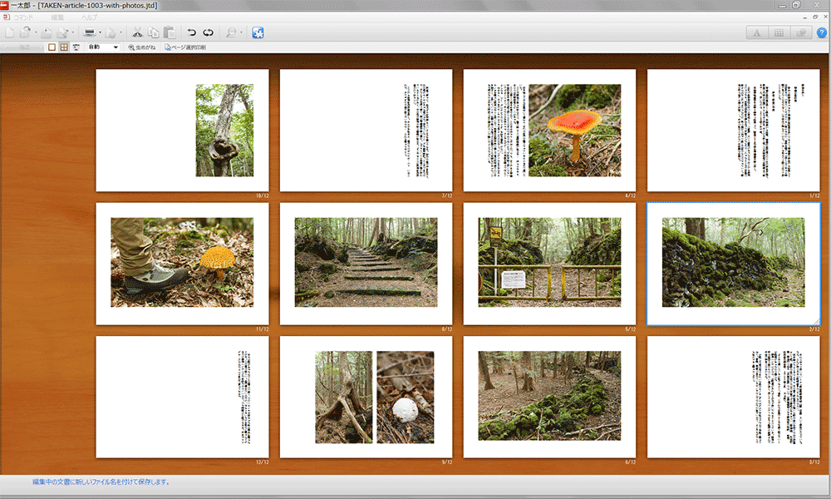Viewport: 831px width, 499px height.
Task: Select the stone steps page thumbnail 8/12
Action: click(366, 263)
